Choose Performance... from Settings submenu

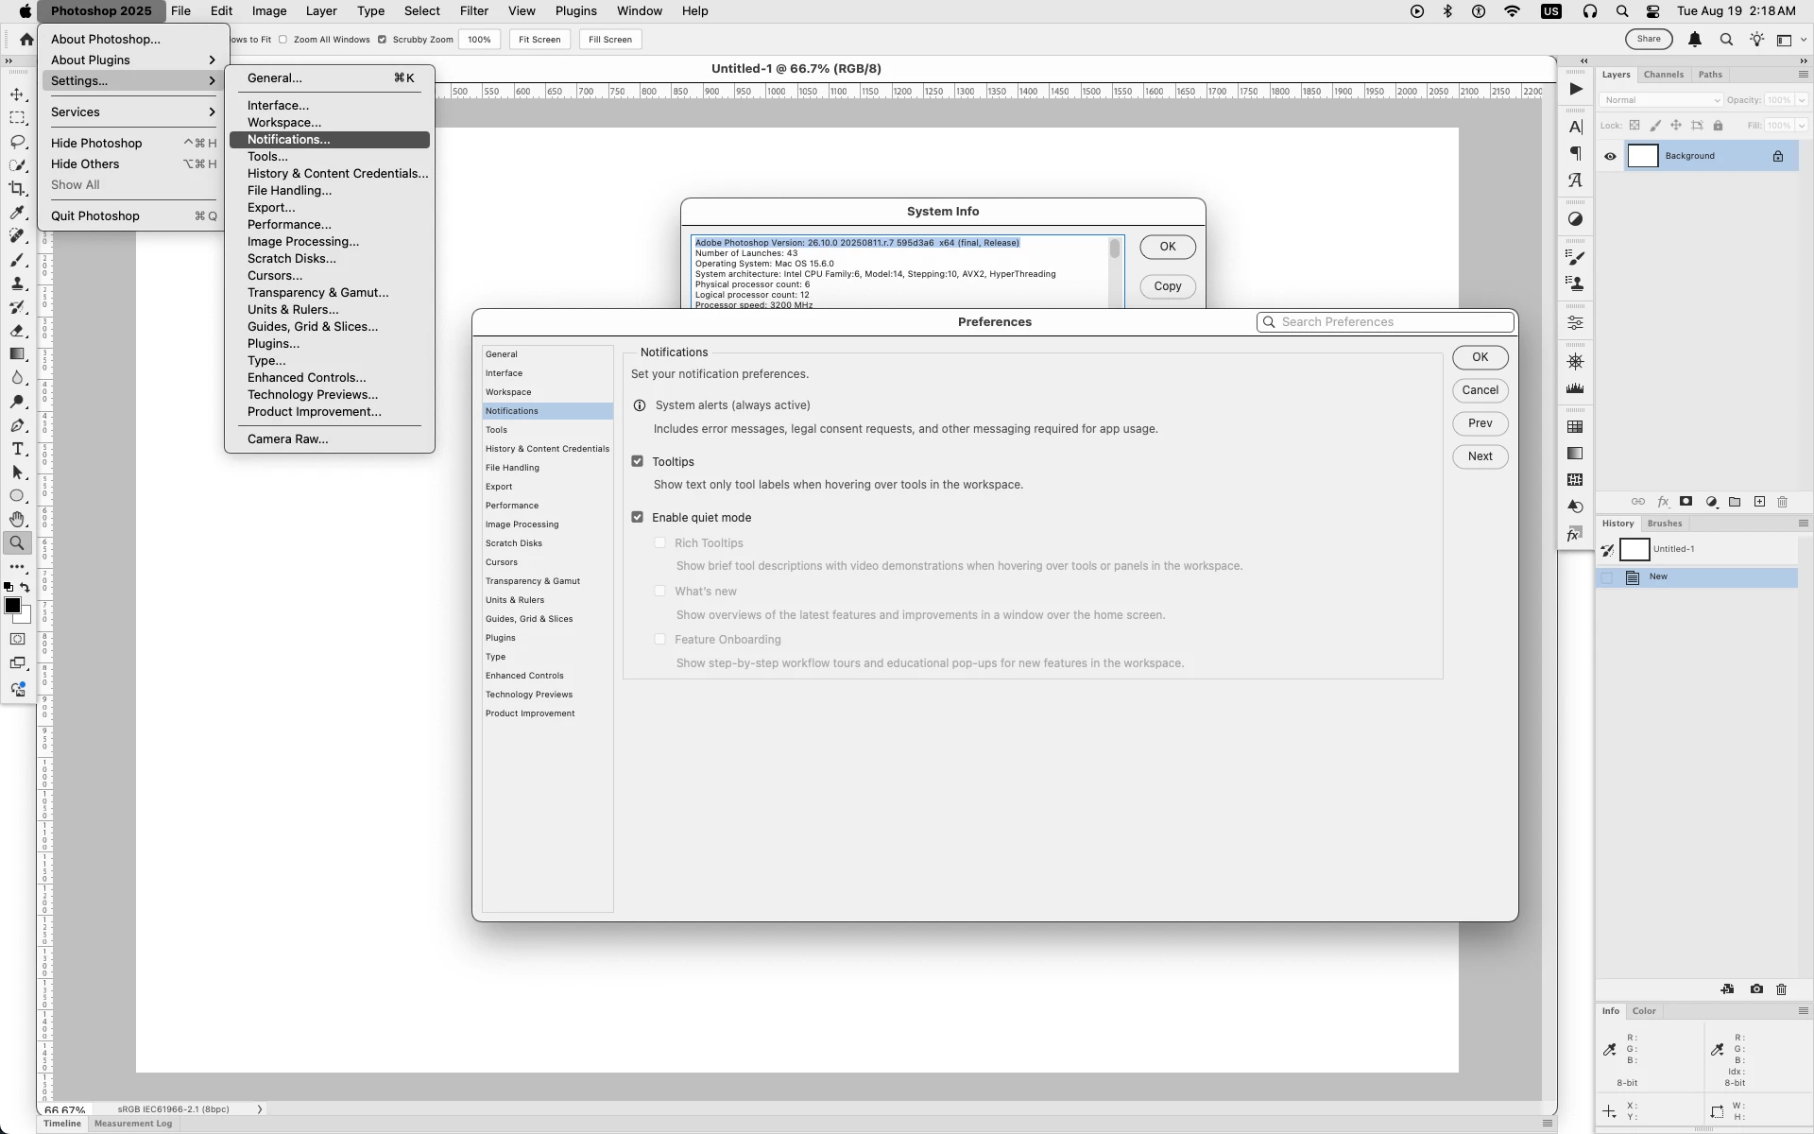pos(289,225)
